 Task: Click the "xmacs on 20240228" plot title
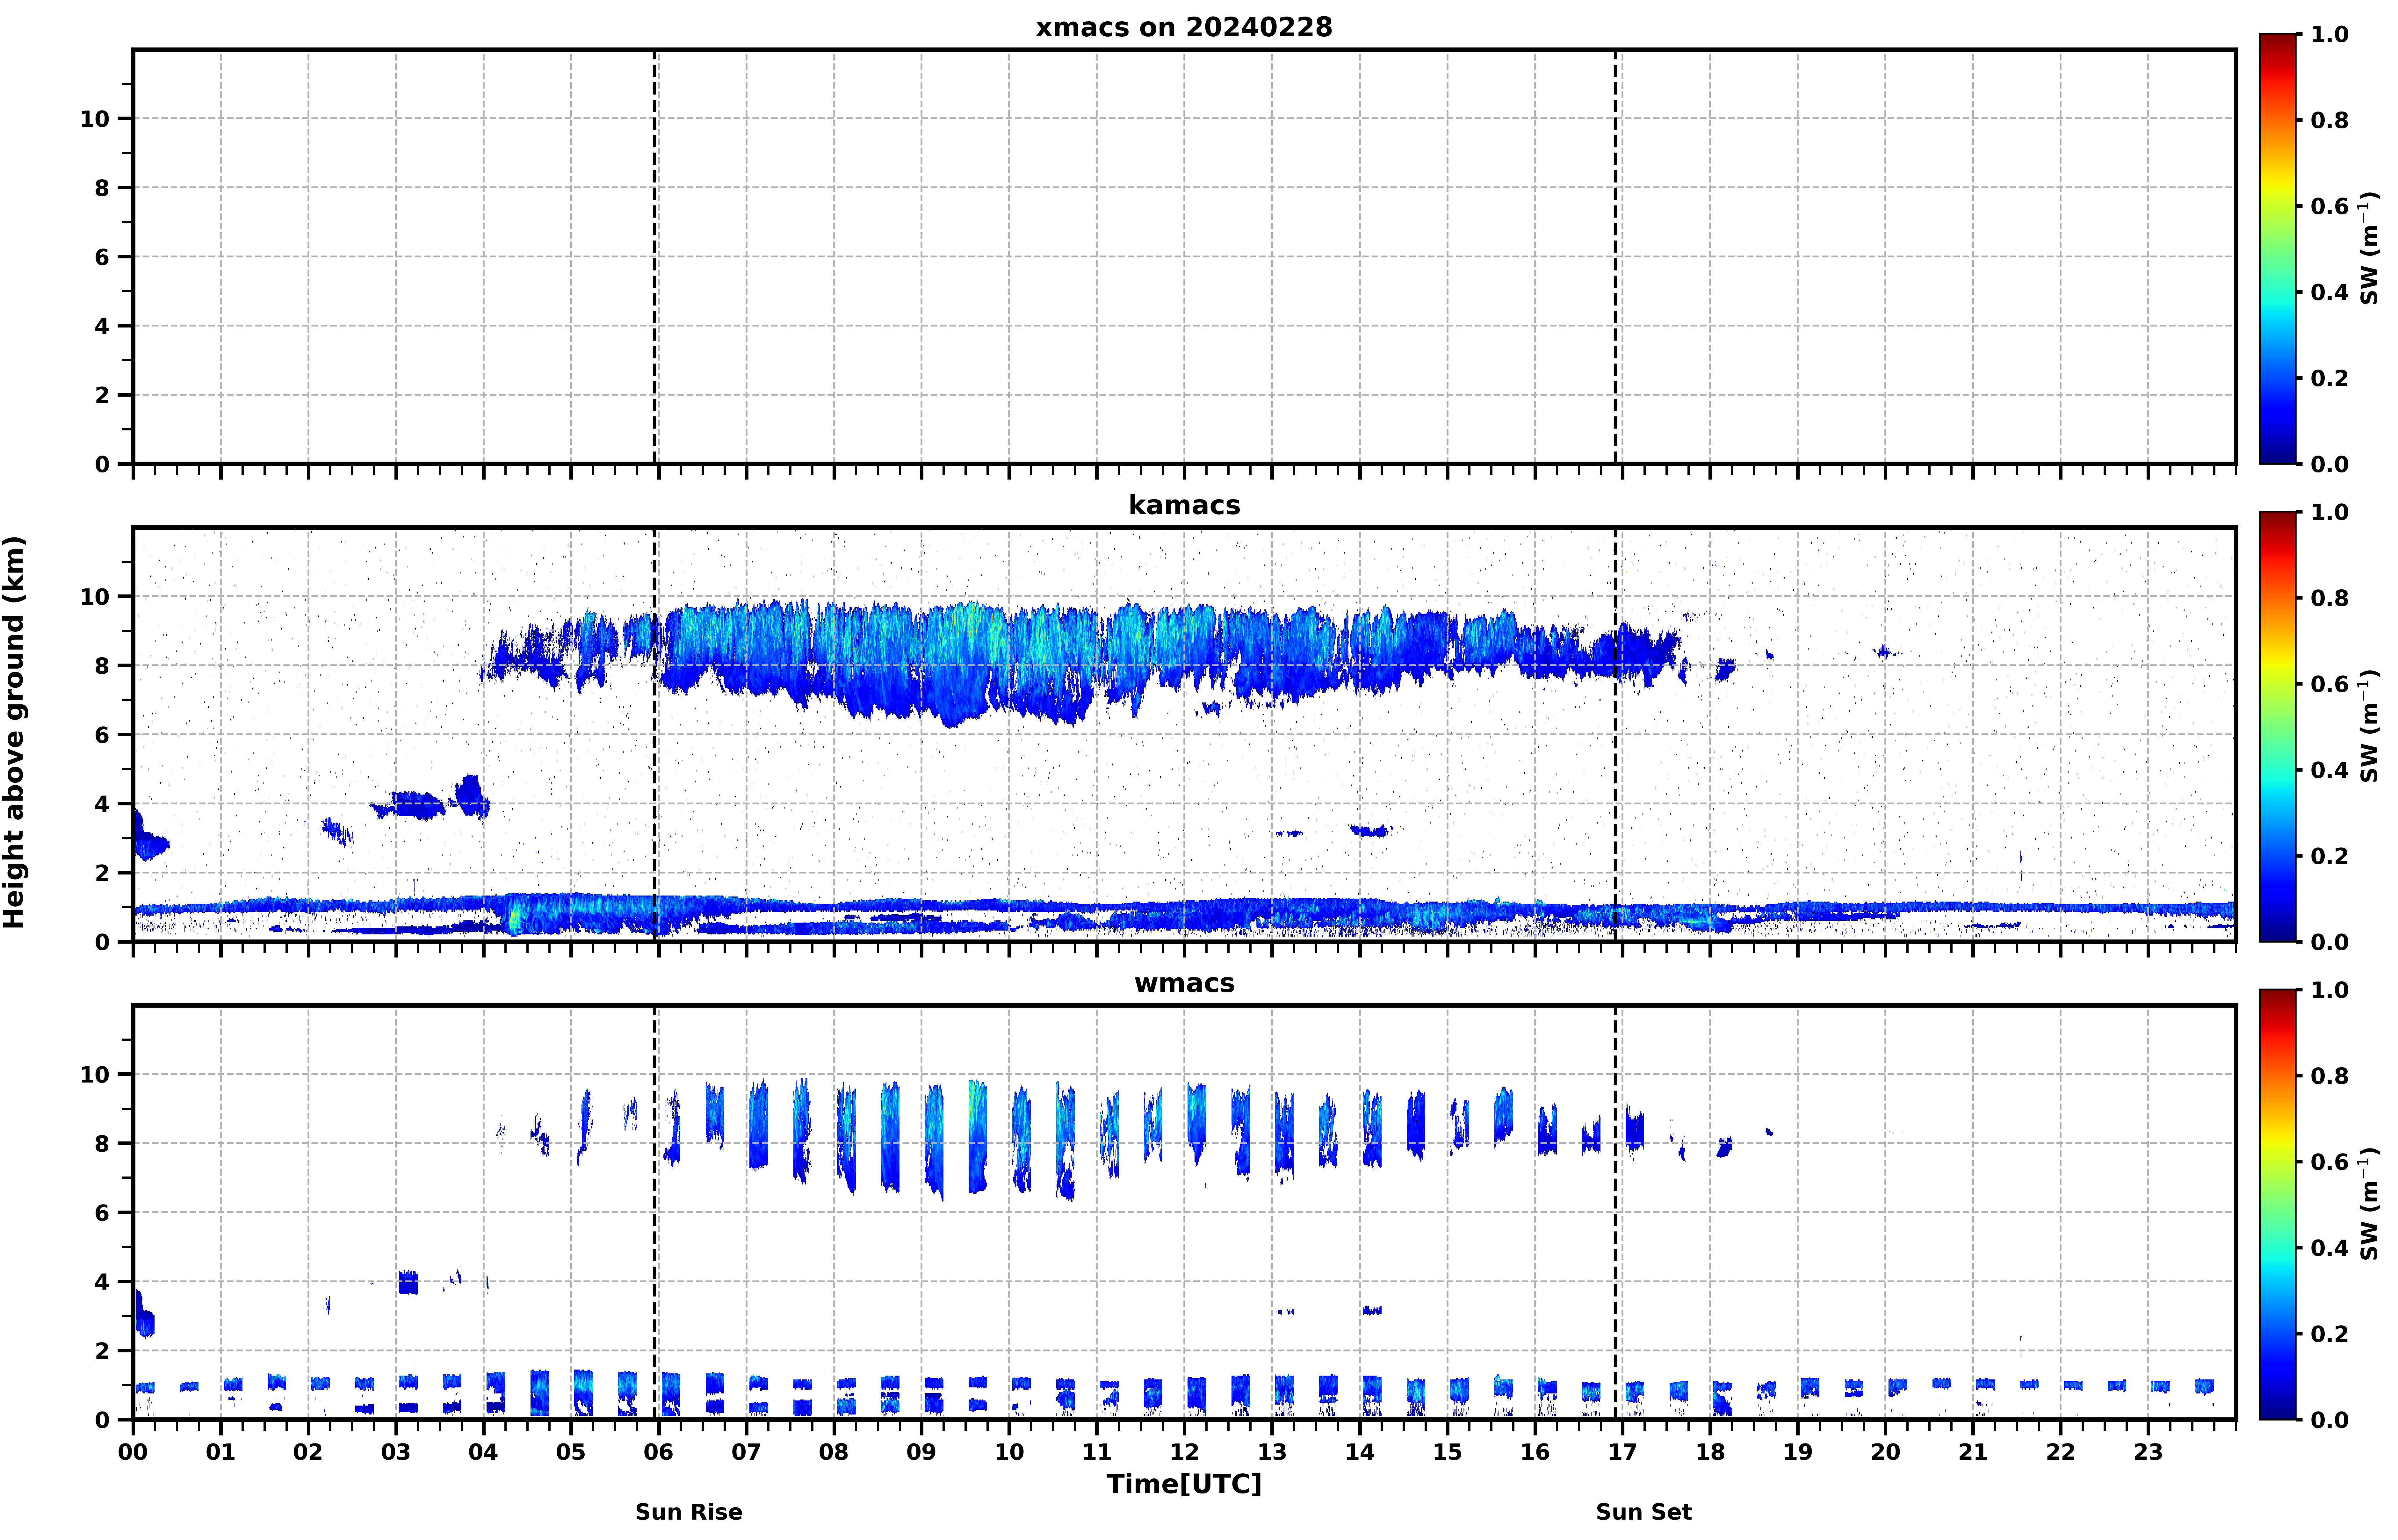[x=1184, y=27]
